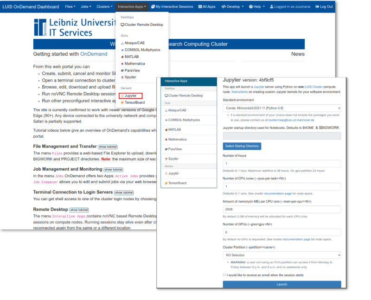Show tutorial for Terminal Connection
The image size is (371, 300).
124,192
